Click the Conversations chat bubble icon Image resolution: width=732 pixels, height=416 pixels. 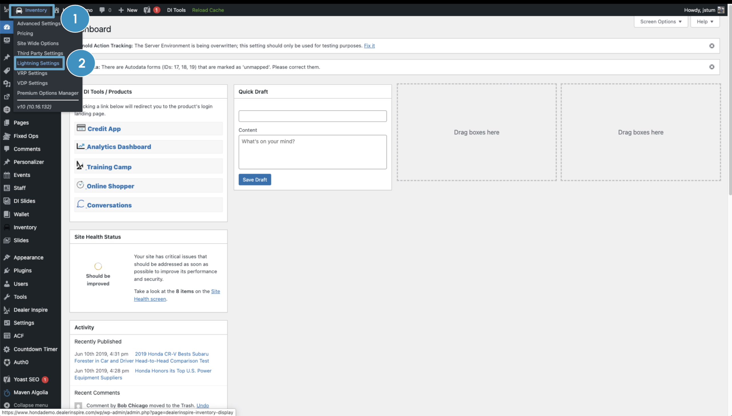tap(81, 204)
